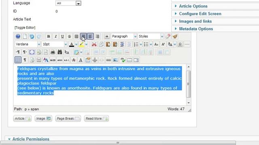Click the eraser Remove Formatting icon
Image resolution: width=259 pixels, height=145 pixels.
[168, 36]
